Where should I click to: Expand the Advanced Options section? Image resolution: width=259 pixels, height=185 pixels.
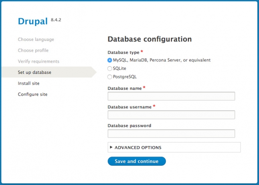(138, 148)
